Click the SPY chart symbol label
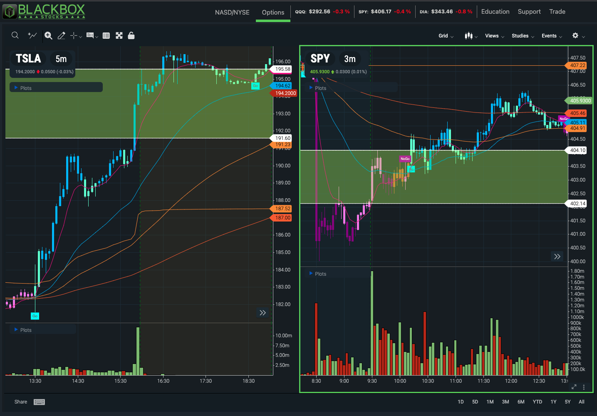This screenshot has height=416, width=597. [x=320, y=59]
